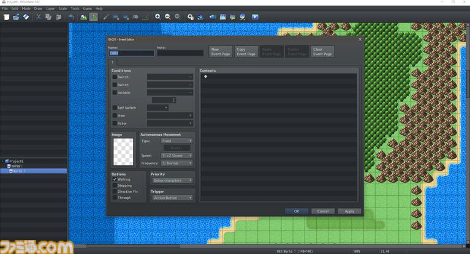Open the Frequency dropdown
Viewport: 470px width, 254px height.
(177, 163)
